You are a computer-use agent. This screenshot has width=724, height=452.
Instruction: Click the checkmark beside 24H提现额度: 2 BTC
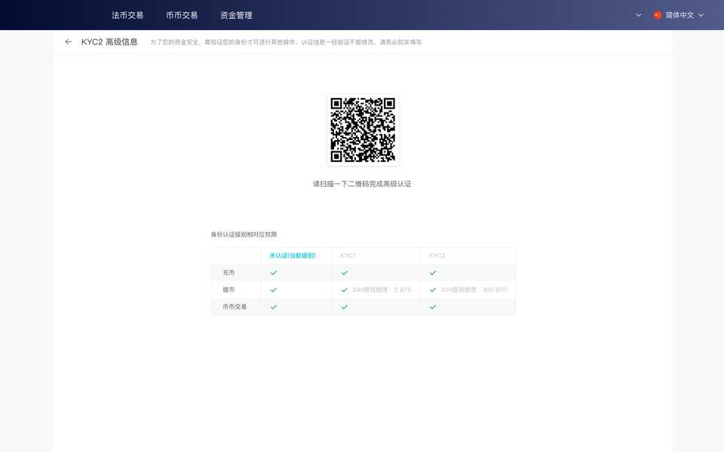345,290
